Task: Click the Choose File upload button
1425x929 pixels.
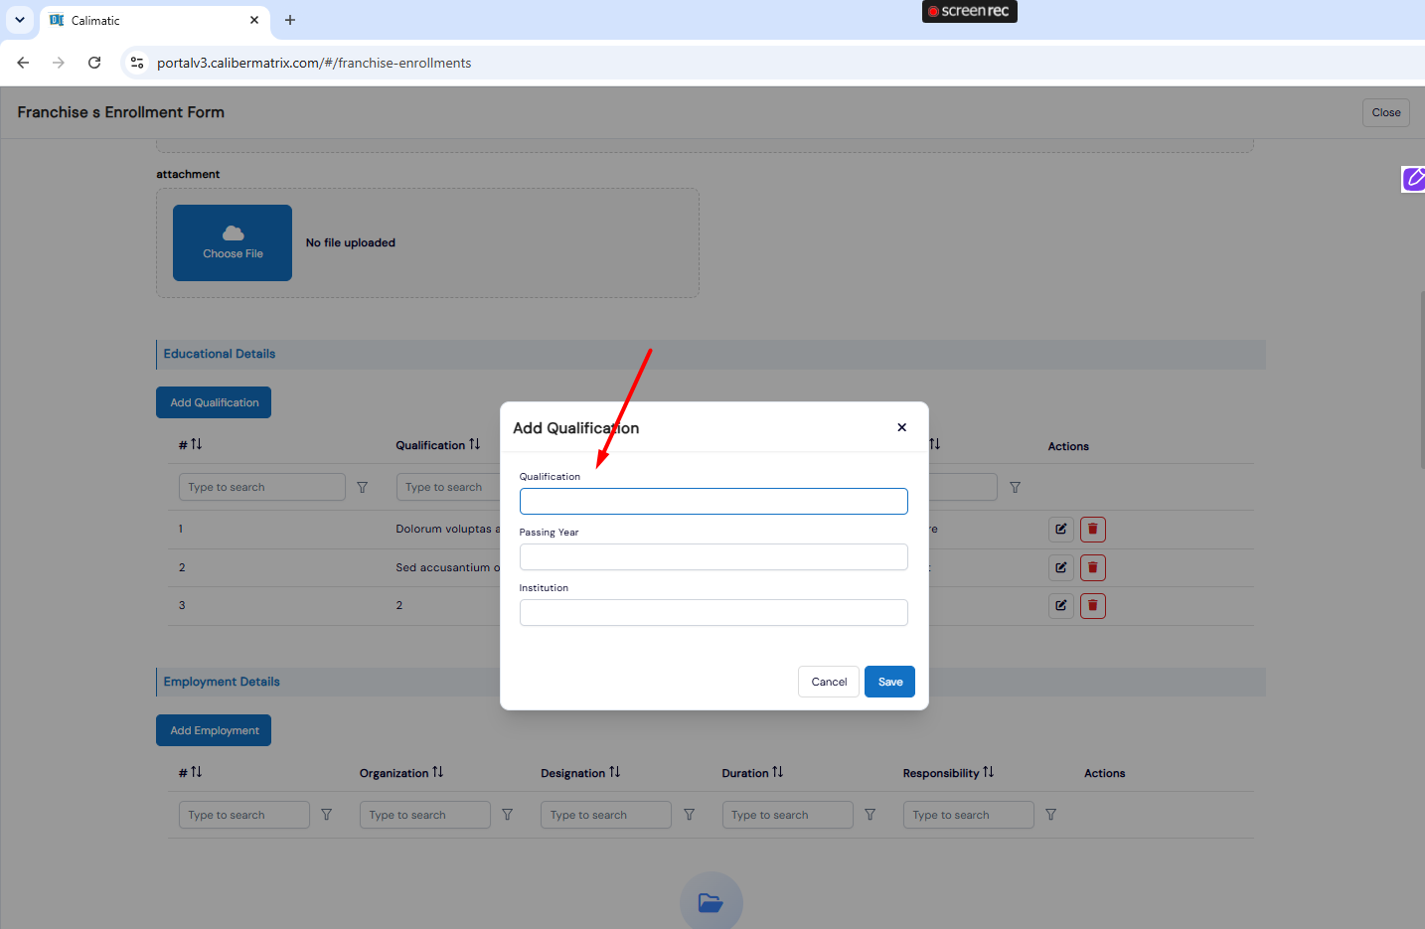Action: point(233,242)
